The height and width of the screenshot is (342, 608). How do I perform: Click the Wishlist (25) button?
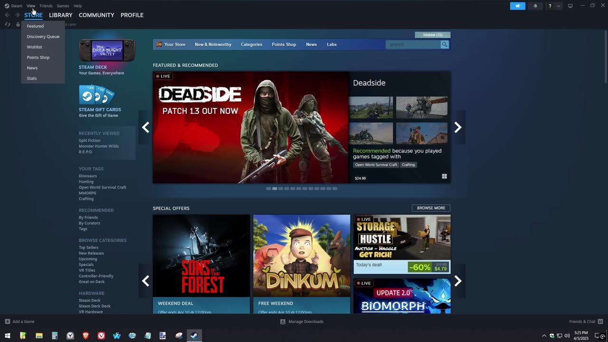click(433, 35)
